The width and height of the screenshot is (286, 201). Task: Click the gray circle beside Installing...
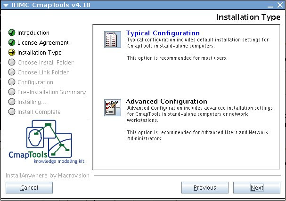(x=12, y=102)
